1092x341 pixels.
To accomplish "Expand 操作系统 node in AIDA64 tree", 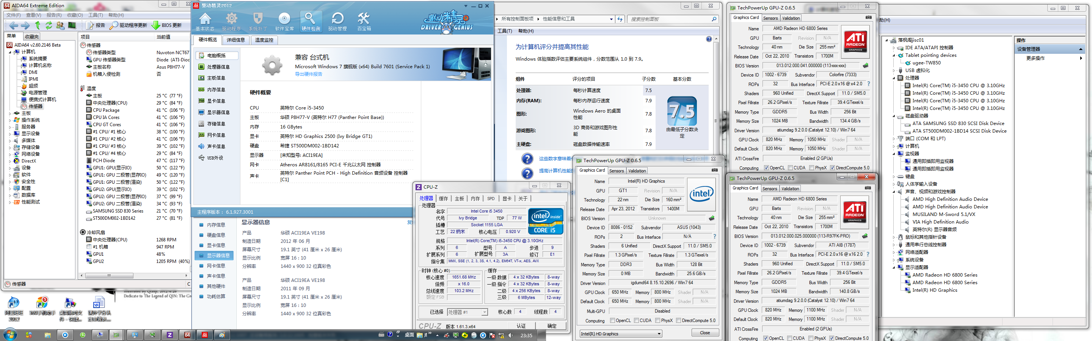I will pos(10,120).
